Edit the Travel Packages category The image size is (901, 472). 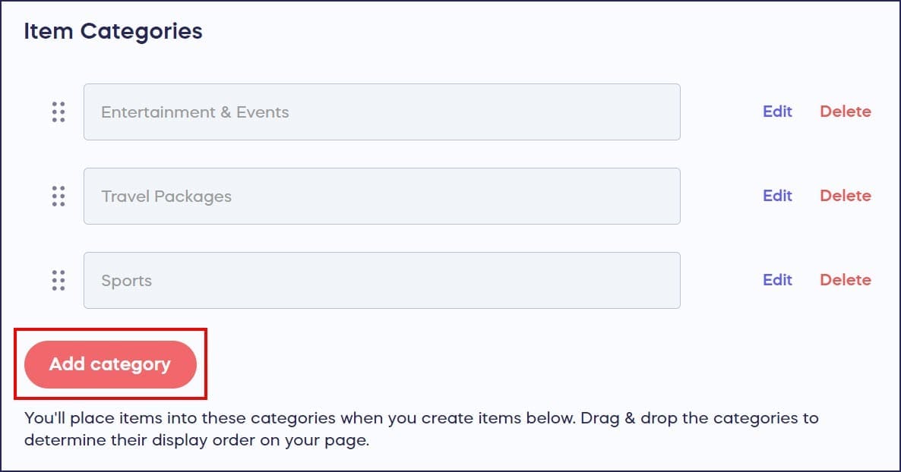pos(777,196)
